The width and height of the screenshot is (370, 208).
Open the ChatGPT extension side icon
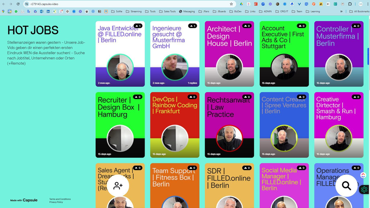pyautogui.click(x=364, y=189)
